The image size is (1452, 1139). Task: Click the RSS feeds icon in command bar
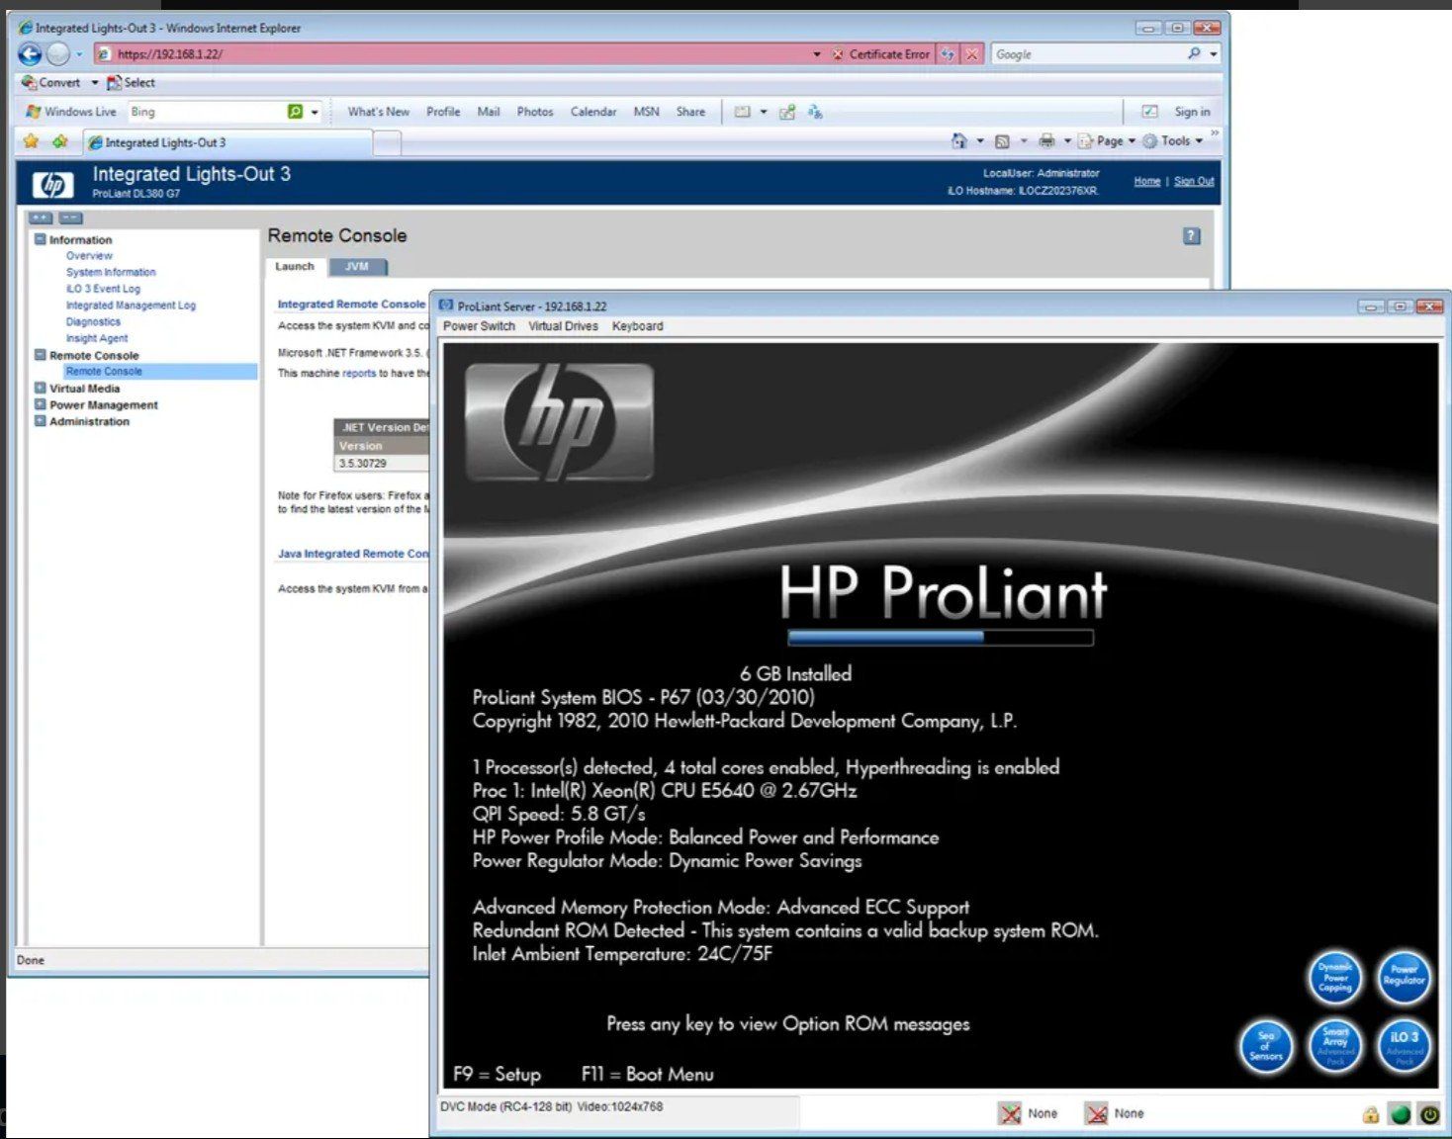1002,141
